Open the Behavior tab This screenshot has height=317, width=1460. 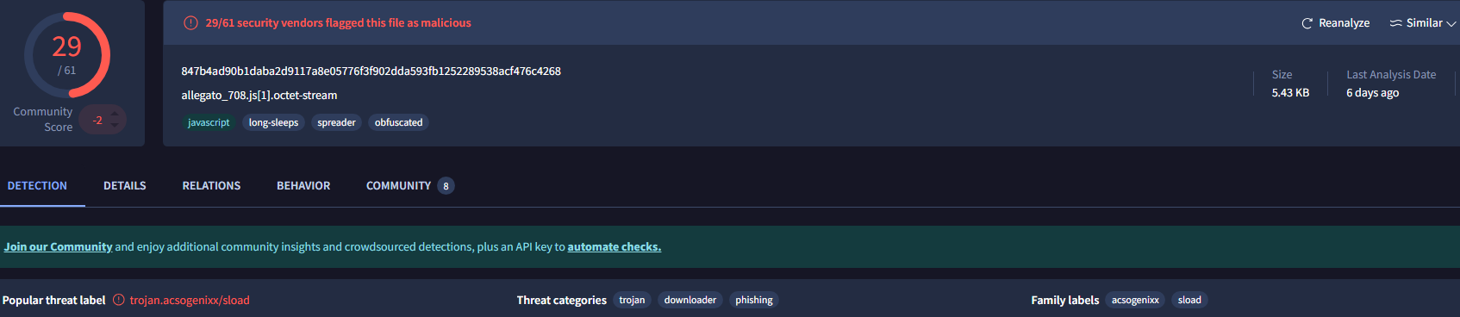303,186
